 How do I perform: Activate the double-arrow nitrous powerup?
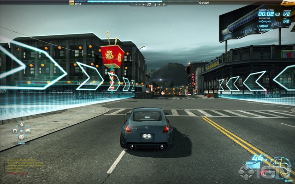(x=21, y=124)
